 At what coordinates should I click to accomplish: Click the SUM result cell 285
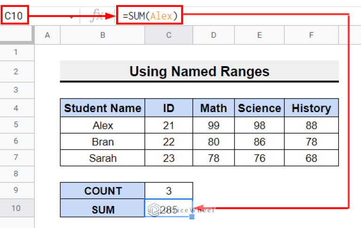169,208
